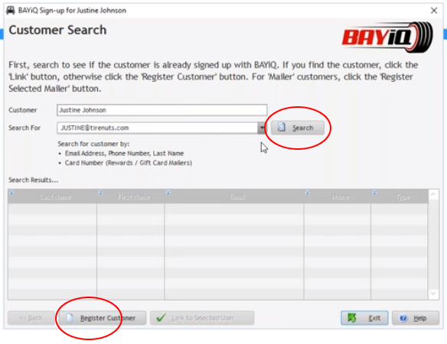447x344 pixels.
Task: Click the pin icon on Email column
Action: [168, 193]
